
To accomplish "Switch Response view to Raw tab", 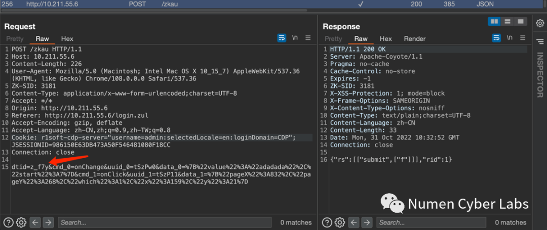I will (361, 38).
